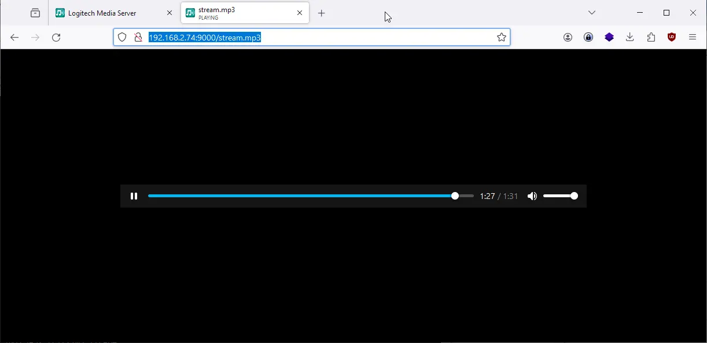Seek on the audio progress bar
Screen dimensions: 707x343
(311, 196)
